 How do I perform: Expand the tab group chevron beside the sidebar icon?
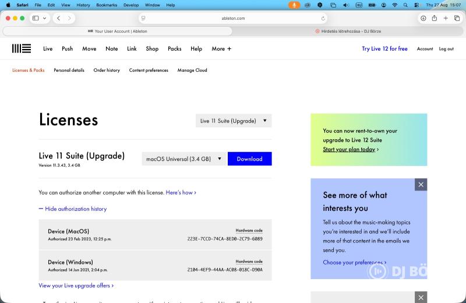coord(45,18)
